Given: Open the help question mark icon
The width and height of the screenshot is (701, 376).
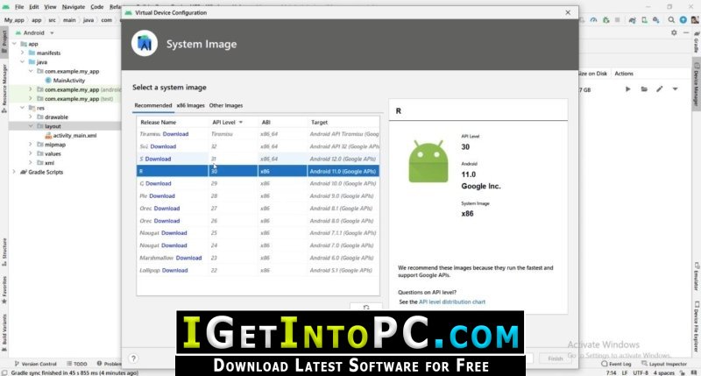Looking at the screenshot, I should click(133, 358).
